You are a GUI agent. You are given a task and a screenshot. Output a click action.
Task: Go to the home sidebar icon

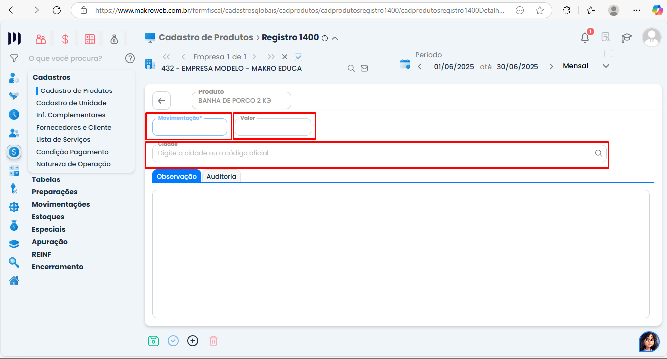point(14,281)
